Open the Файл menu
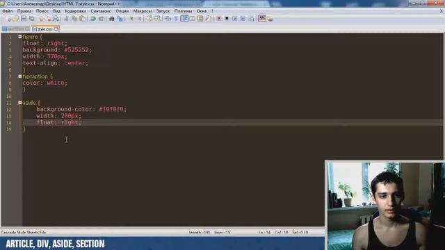 click(8, 11)
